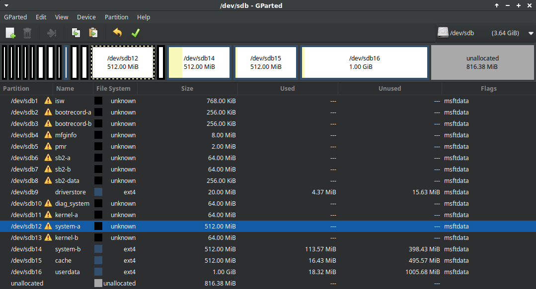Select /dev/sdb15 block in disk map

(x=266, y=62)
